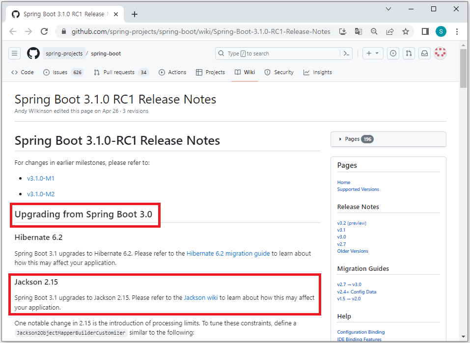
Task: Open the v3.2 (preview) release notes link
Action: click(352, 223)
